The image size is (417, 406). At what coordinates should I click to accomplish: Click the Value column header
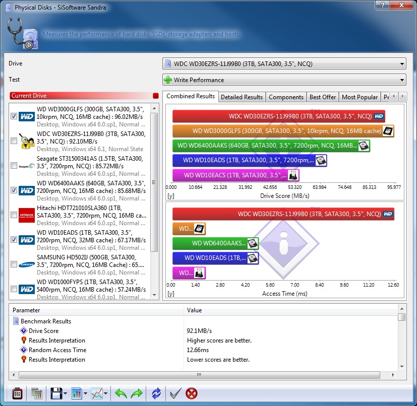tap(290, 310)
